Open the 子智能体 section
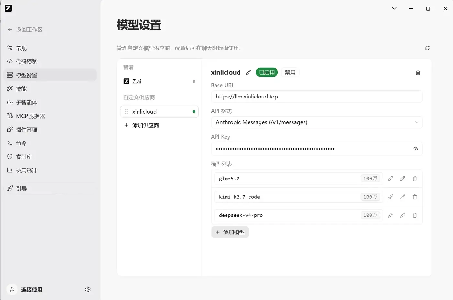453x300 pixels. click(x=50, y=102)
